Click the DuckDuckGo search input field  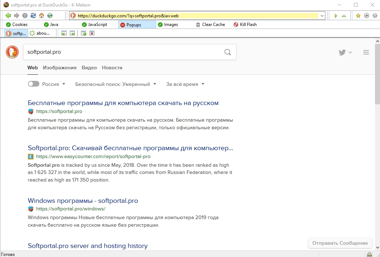pyautogui.click(x=123, y=52)
